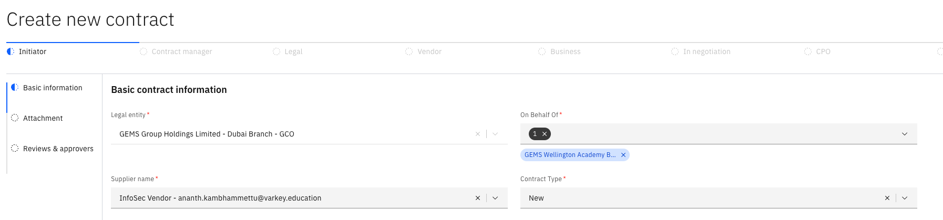This screenshot has height=220, width=943.
Task: Click the Basic contract information heading
Action: (169, 90)
